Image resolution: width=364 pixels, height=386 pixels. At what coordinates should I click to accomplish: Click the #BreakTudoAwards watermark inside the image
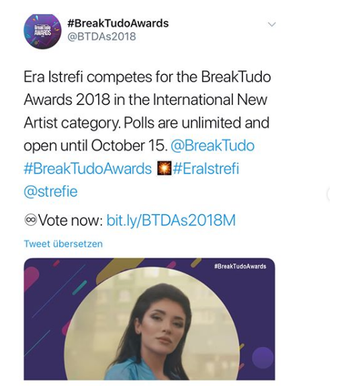click(x=240, y=266)
